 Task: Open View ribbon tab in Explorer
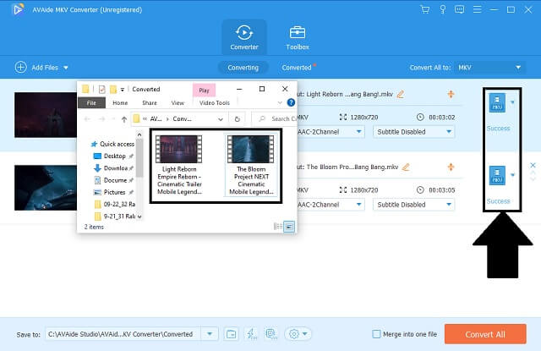coord(178,103)
